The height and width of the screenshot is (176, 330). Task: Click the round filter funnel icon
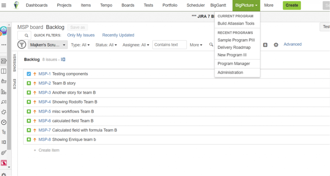[x=22, y=45]
